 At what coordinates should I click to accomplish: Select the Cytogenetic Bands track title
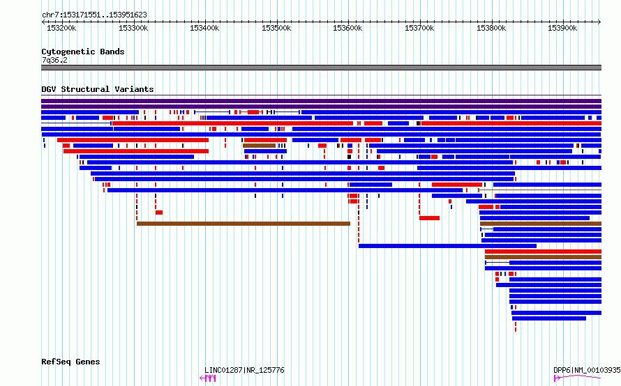83,52
